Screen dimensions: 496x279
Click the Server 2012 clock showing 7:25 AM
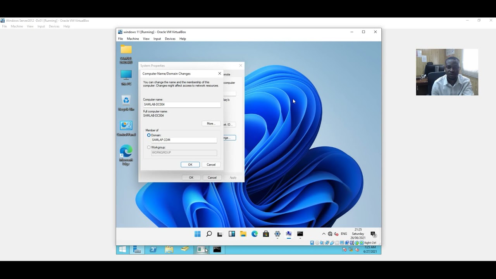[370, 250]
